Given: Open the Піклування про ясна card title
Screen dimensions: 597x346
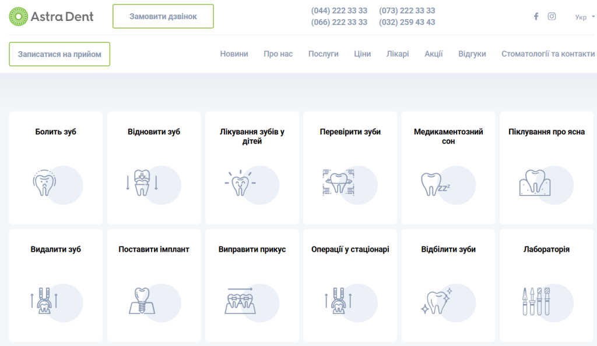Looking at the screenshot, I should (x=546, y=132).
